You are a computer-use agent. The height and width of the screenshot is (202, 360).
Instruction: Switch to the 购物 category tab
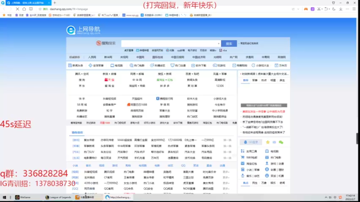click(x=128, y=165)
